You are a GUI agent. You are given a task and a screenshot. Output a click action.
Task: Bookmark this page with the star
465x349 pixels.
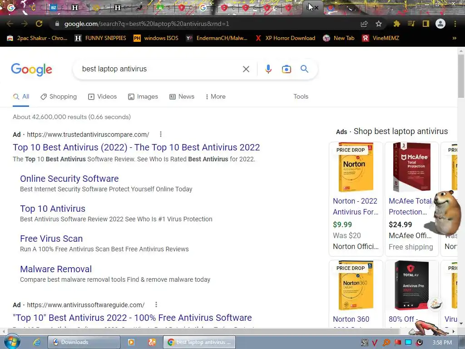(379, 24)
